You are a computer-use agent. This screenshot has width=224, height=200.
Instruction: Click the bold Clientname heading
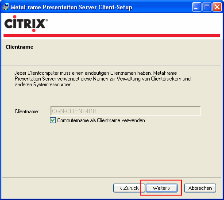[x=19, y=47]
